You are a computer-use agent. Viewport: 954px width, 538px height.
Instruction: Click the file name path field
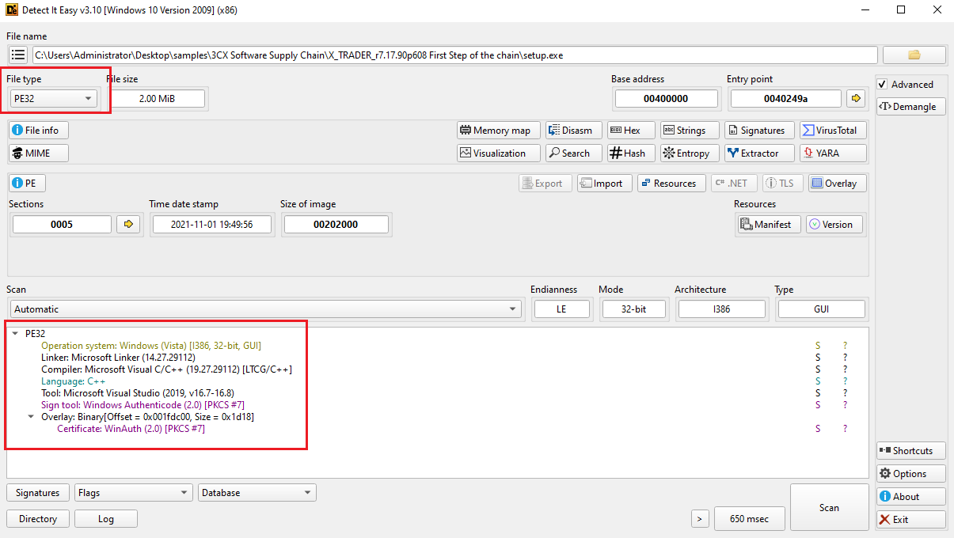[x=455, y=55]
